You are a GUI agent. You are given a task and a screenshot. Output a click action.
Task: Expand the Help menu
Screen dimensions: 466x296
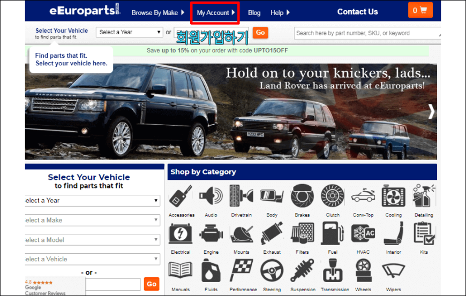pos(280,13)
